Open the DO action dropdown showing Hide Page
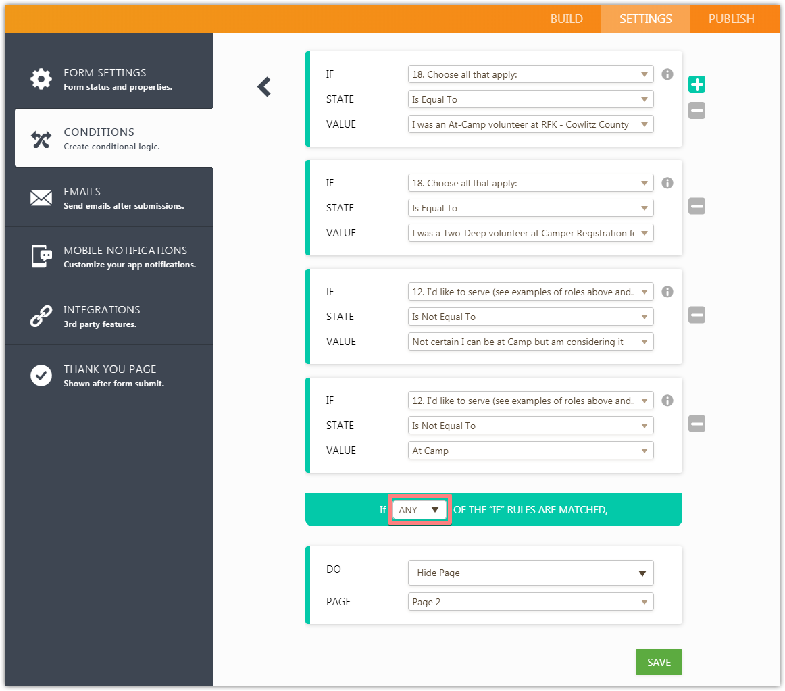The height and width of the screenshot is (691, 785). click(530, 573)
